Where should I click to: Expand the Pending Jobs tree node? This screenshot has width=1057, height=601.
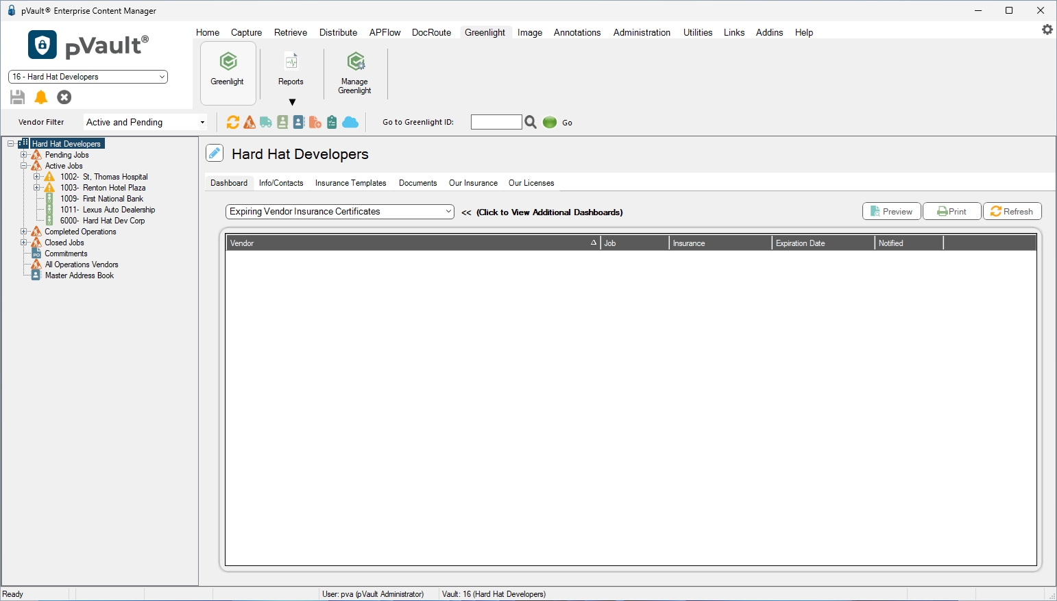(23, 155)
